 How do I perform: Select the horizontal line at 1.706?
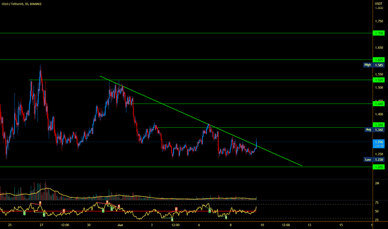point(187,33)
